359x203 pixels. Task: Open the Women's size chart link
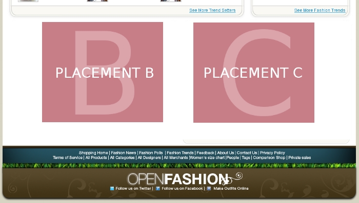pyautogui.click(x=207, y=157)
